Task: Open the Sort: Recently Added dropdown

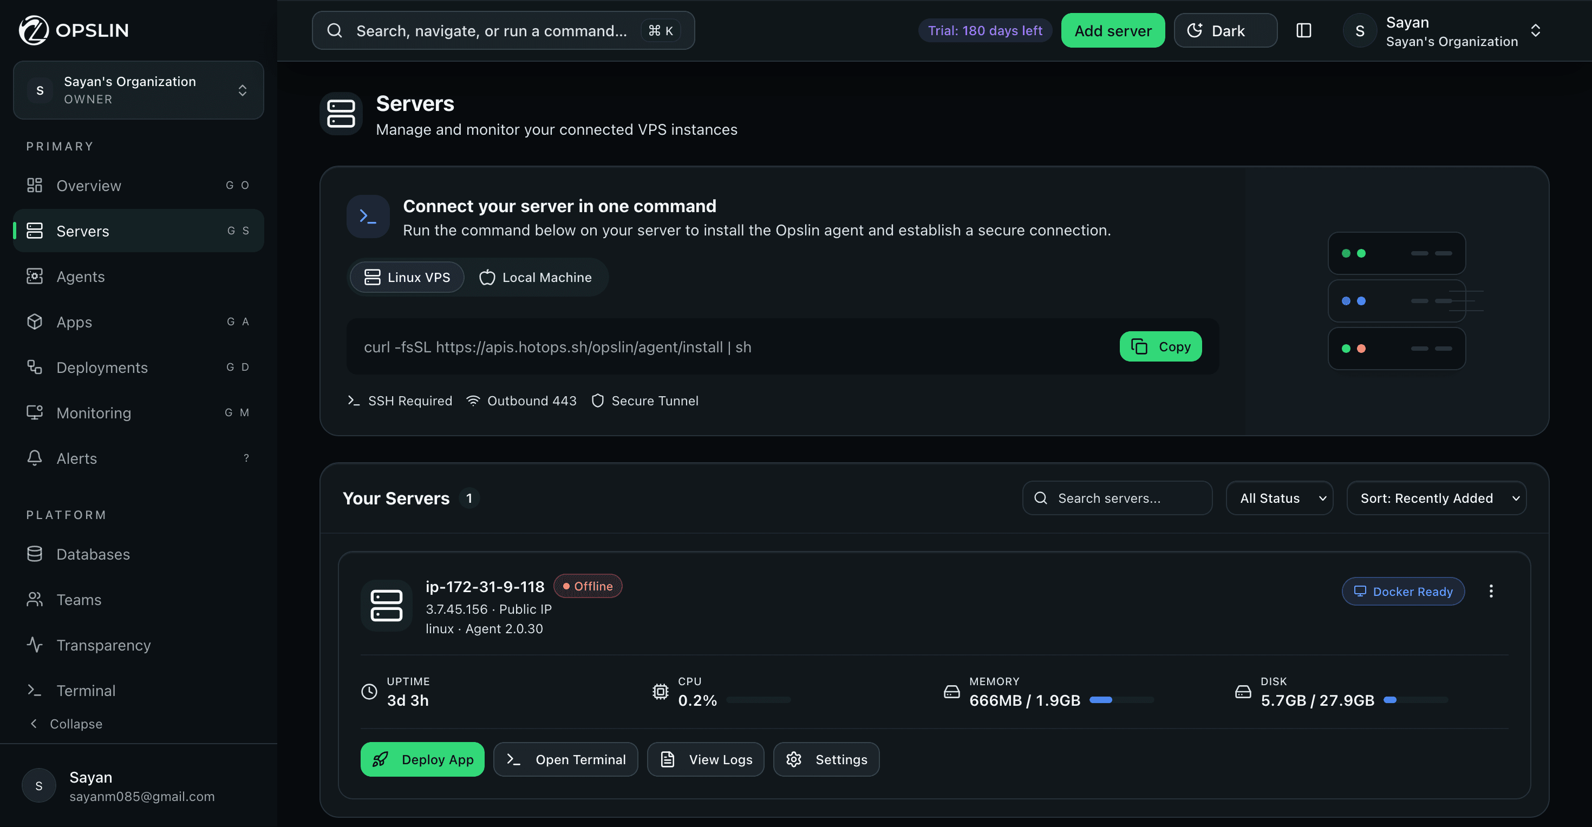Action: [x=1437, y=498]
